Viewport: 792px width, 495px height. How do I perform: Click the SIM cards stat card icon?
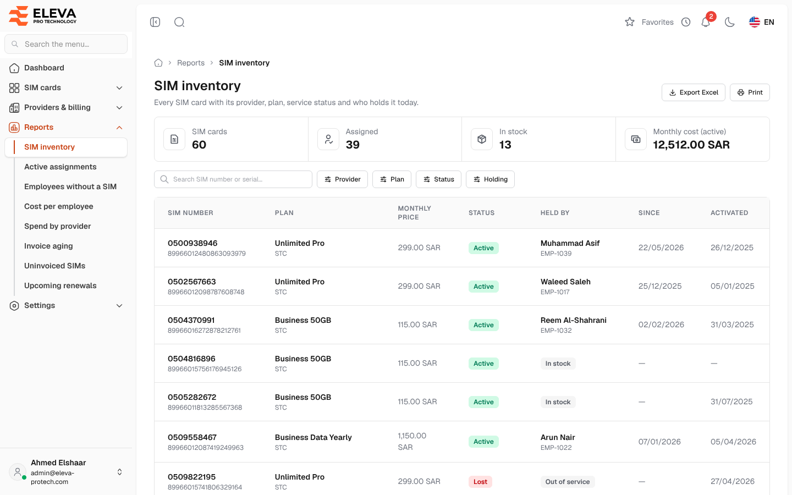pos(174,139)
